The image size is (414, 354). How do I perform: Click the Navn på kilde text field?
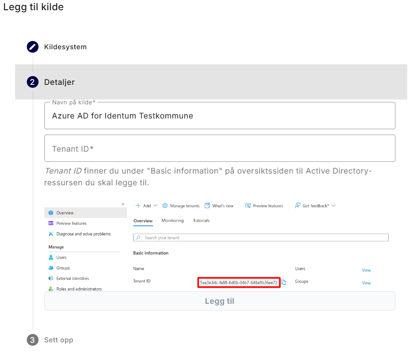coord(219,116)
